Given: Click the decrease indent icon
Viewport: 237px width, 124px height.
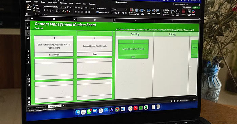Looking at the screenshot, I should [86, 12].
